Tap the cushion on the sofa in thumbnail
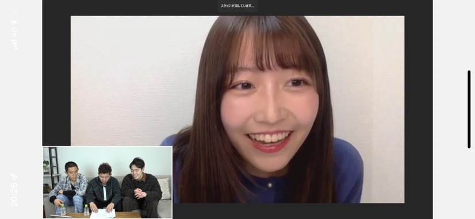The height and width of the screenshot is (219, 475). 164,189
